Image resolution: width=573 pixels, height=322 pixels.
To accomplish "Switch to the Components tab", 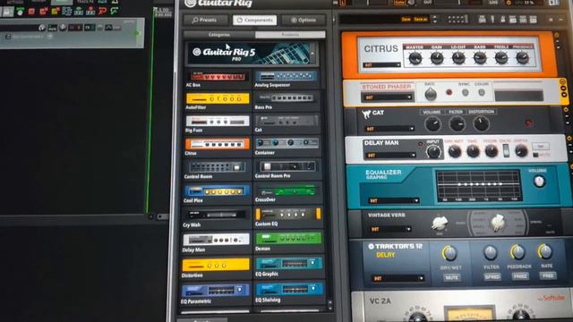I will point(254,20).
